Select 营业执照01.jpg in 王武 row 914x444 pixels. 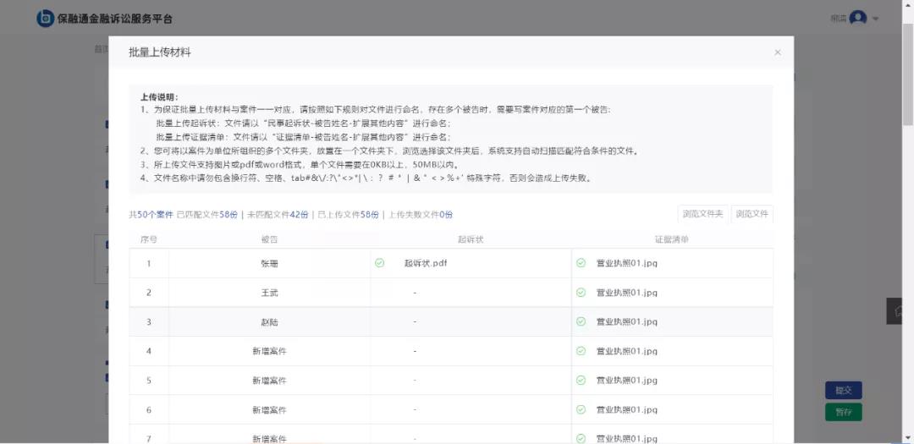click(626, 293)
